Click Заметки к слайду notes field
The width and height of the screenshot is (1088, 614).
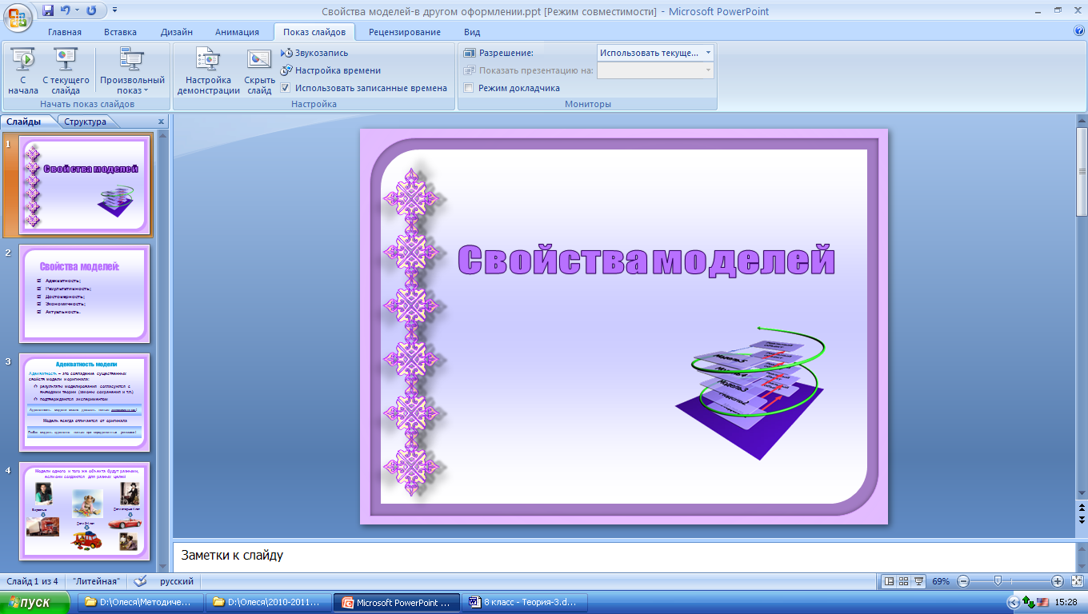click(622, 555)
